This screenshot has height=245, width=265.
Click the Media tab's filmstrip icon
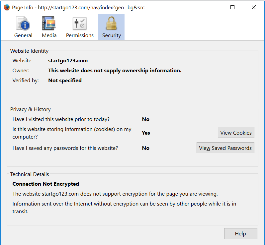(x=49, y=24)
